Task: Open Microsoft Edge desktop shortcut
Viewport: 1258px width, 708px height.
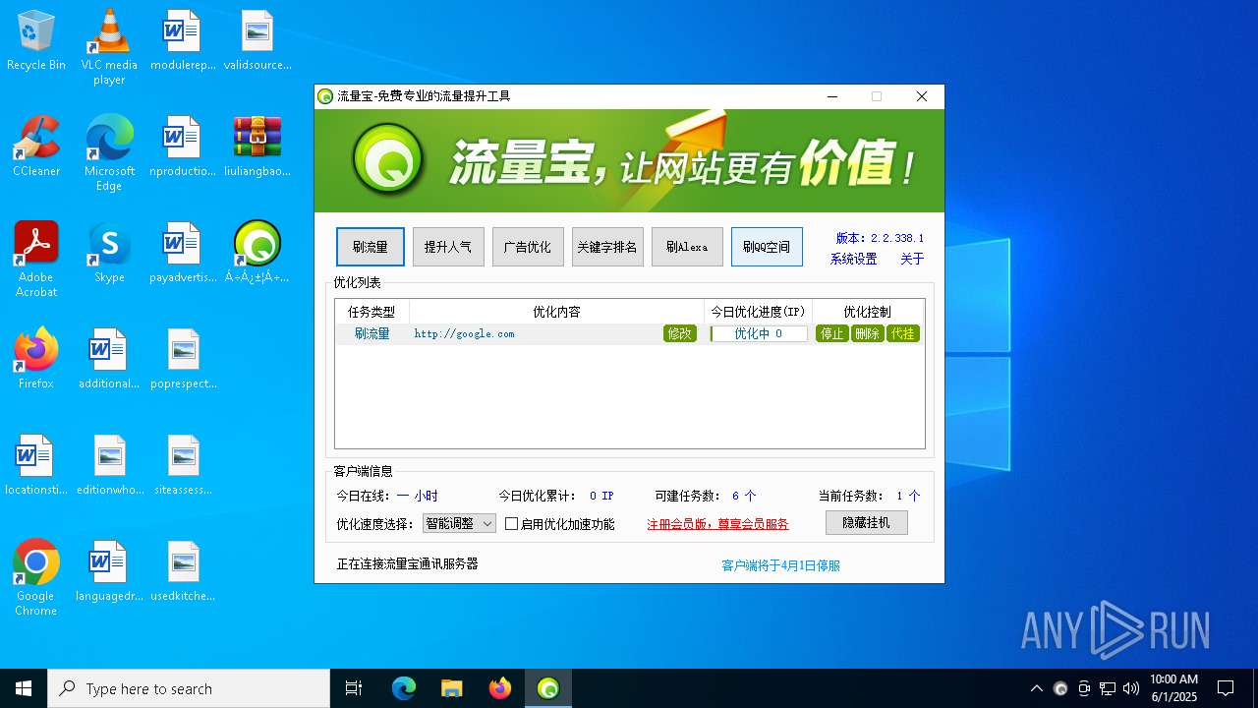Action: point(109,153)
